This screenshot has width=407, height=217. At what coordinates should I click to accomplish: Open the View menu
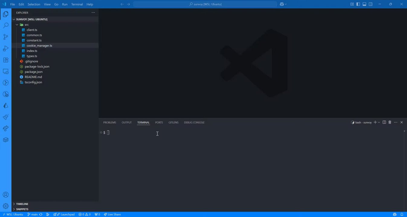(x=47, y=4)
